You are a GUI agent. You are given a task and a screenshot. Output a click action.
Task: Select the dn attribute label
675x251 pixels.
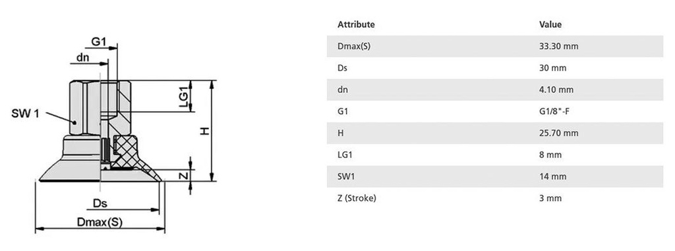[343, 90]
